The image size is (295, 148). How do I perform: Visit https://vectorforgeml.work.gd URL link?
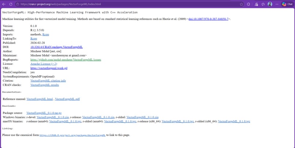pos(49,68)
